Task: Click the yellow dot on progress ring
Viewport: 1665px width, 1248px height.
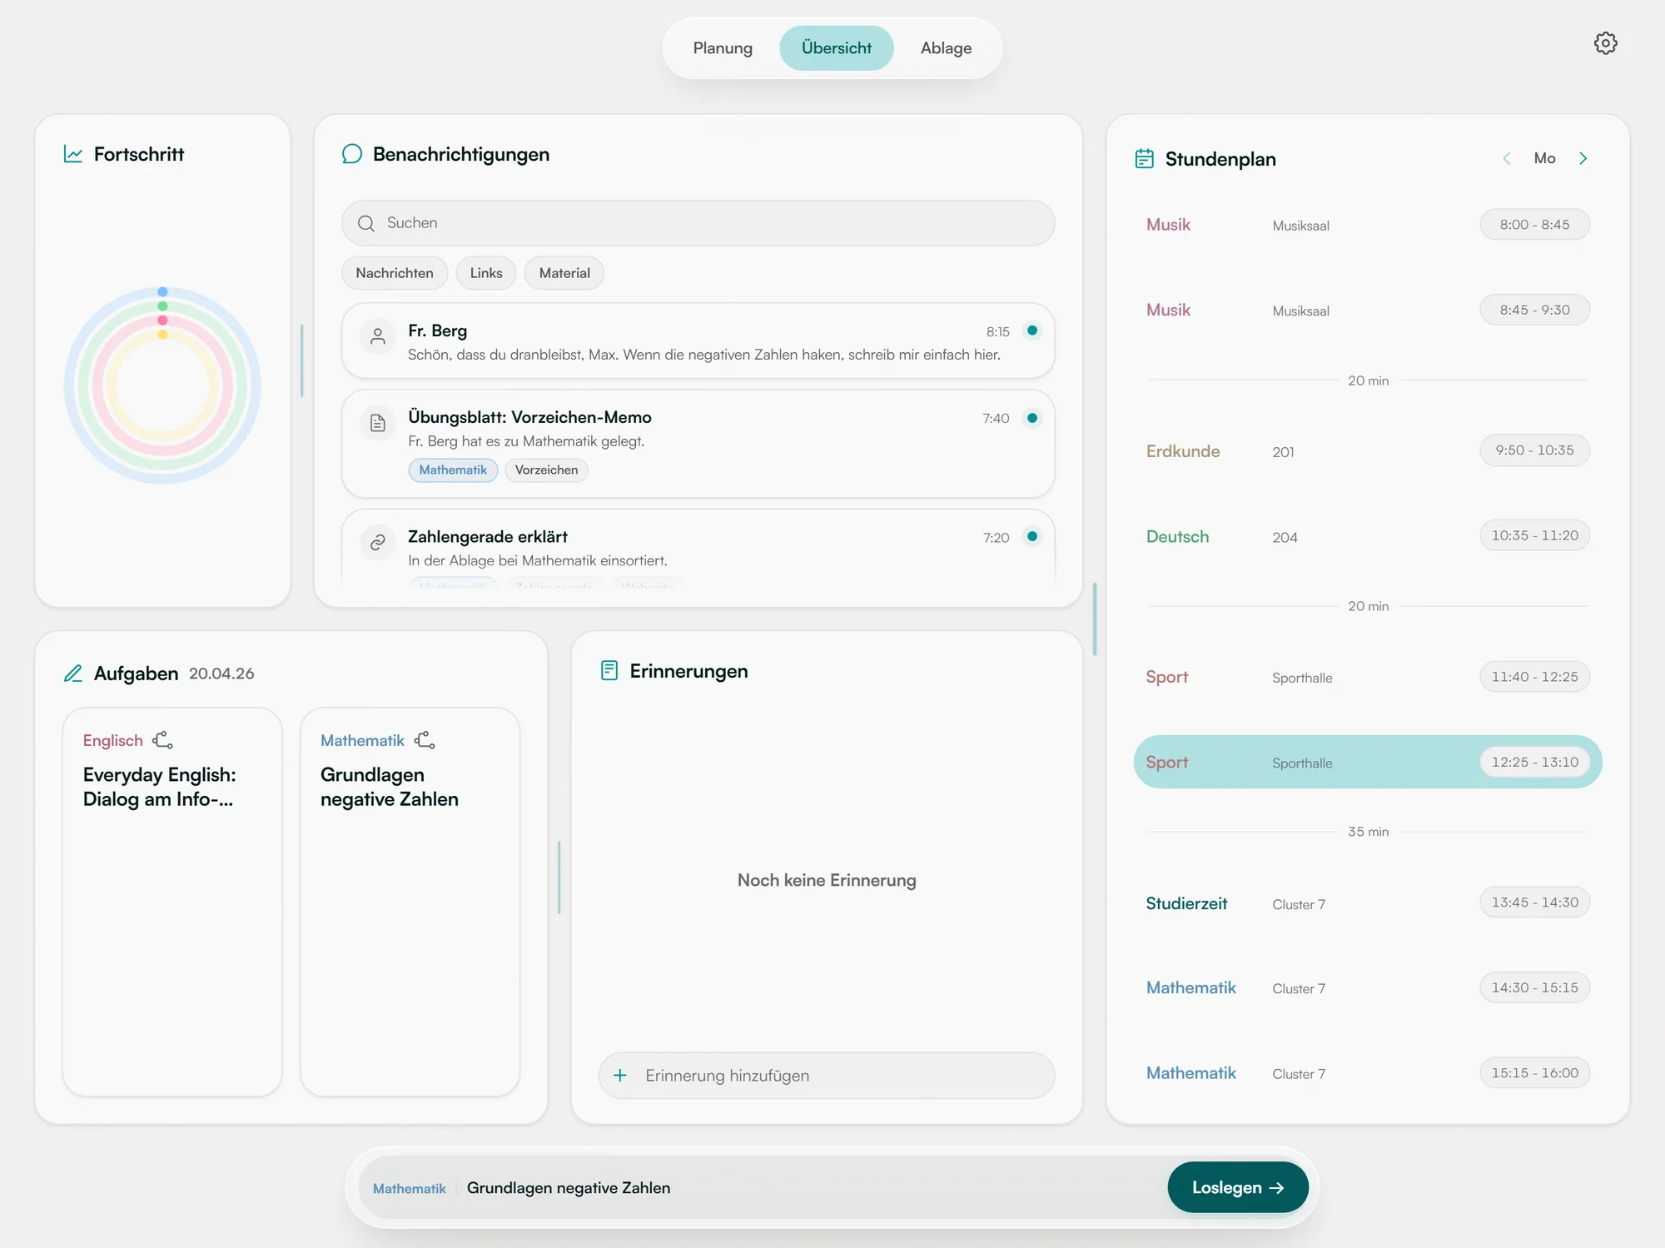Action: click(163, 335)
